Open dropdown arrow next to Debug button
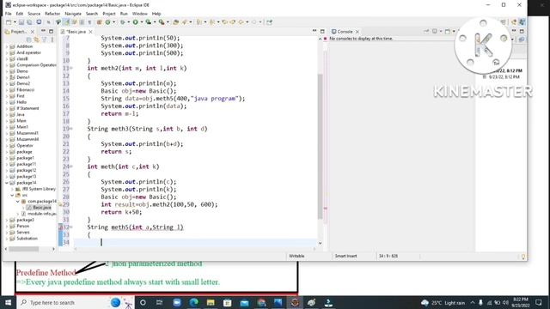The height and width of the screenshot is (309, 550). click(128, 22)
